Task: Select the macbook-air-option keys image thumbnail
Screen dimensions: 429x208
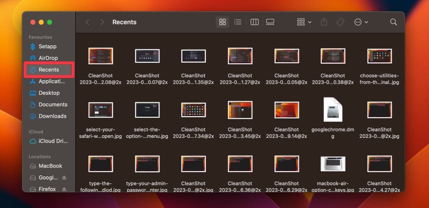Action: 333,164
